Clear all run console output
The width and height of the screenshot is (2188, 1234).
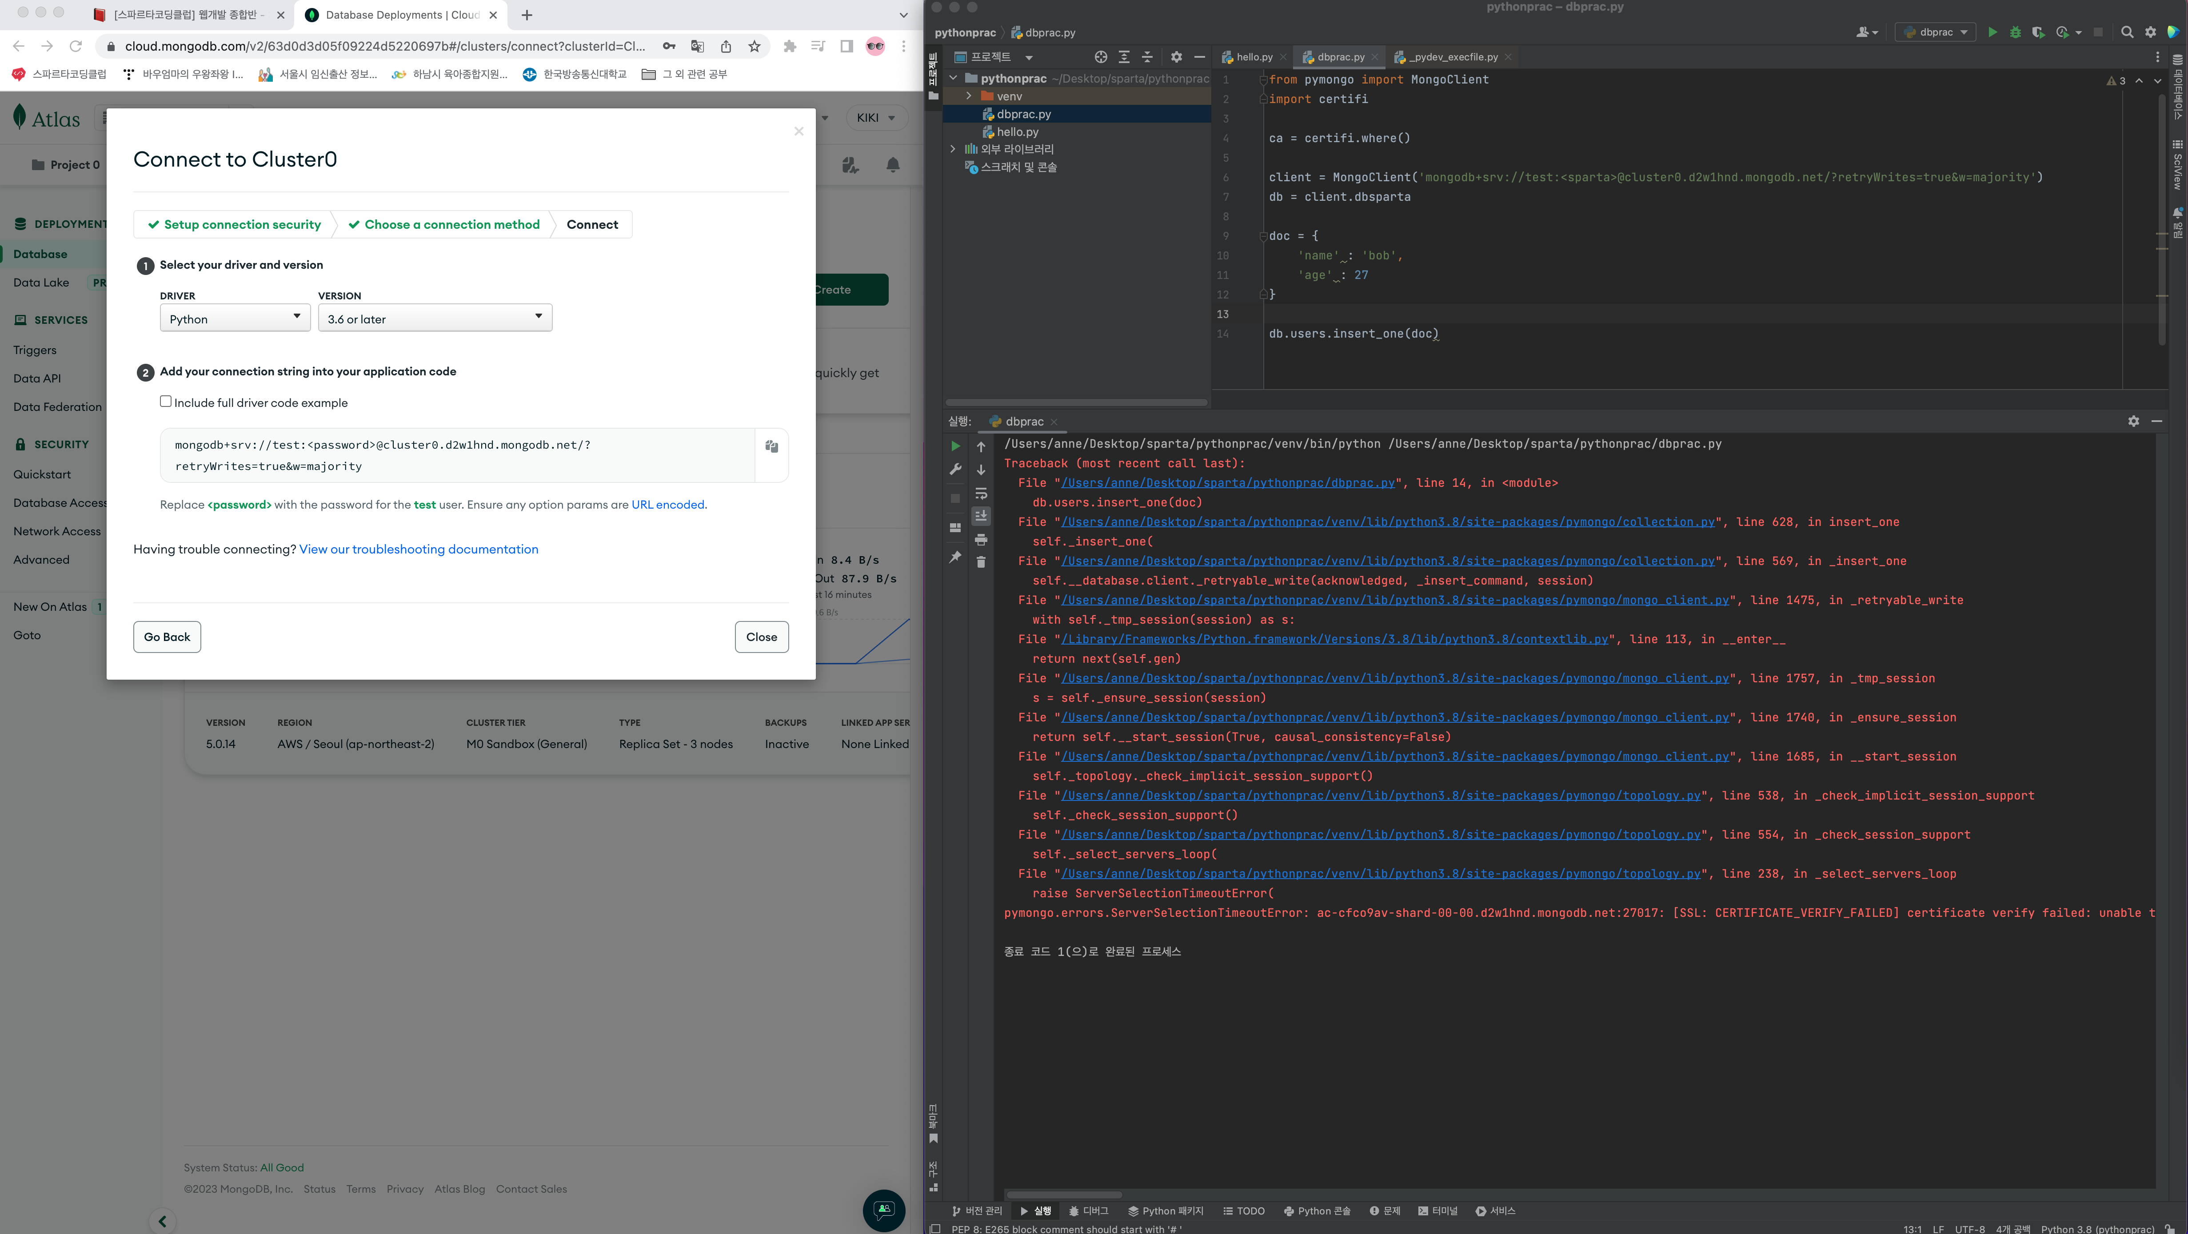pyautogui.click(x=981, y=562)
